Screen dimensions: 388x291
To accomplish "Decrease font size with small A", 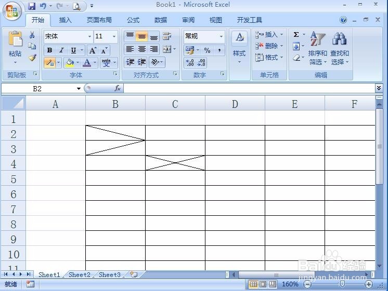I will click(x=104, y=51).
